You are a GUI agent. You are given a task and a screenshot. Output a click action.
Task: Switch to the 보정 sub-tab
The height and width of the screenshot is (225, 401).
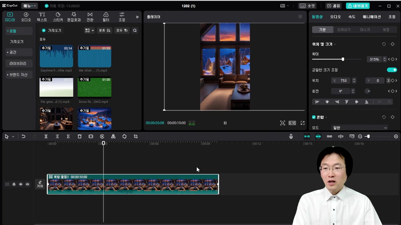pos(386,30)
